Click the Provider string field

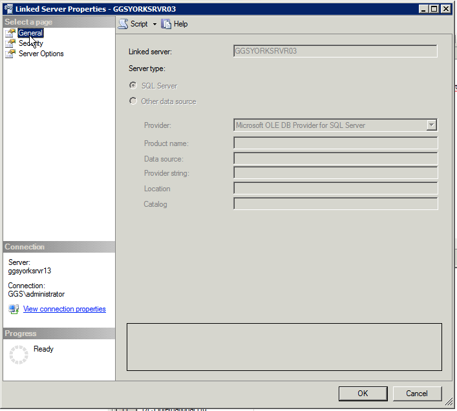pos(335,173)
